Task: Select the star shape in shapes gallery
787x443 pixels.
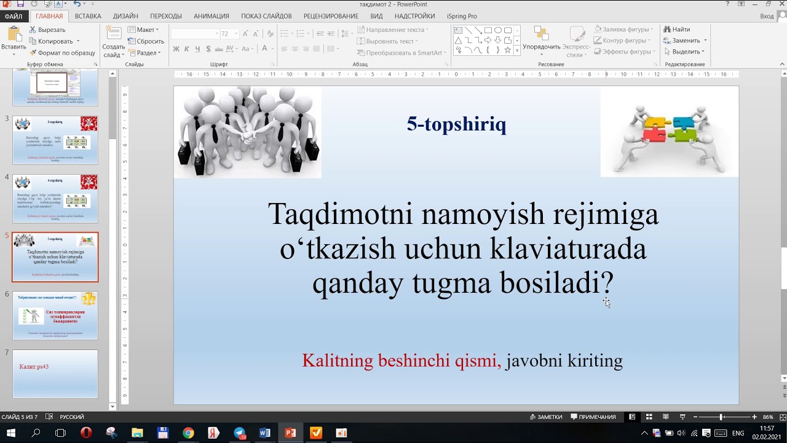Action: pyautogui.click(x=507, y=50)
